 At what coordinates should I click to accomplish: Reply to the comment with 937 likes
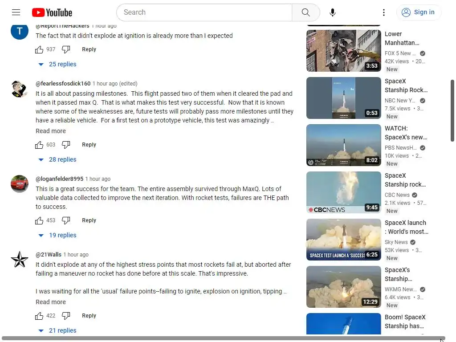pyautogui.click(x=89, y=49)
